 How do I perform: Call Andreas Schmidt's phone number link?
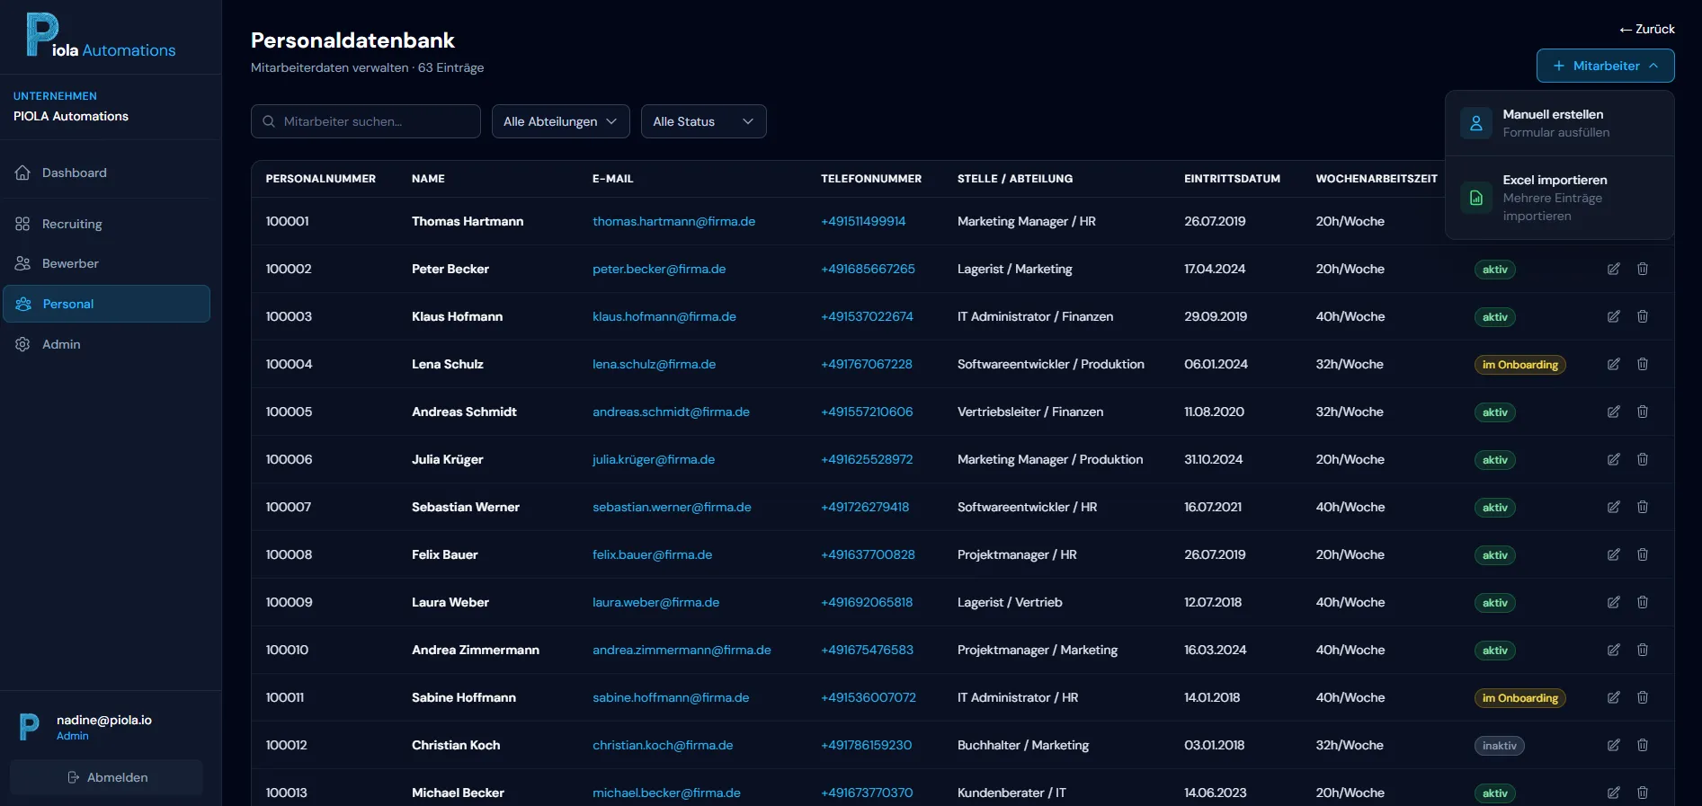pos(866,412)
